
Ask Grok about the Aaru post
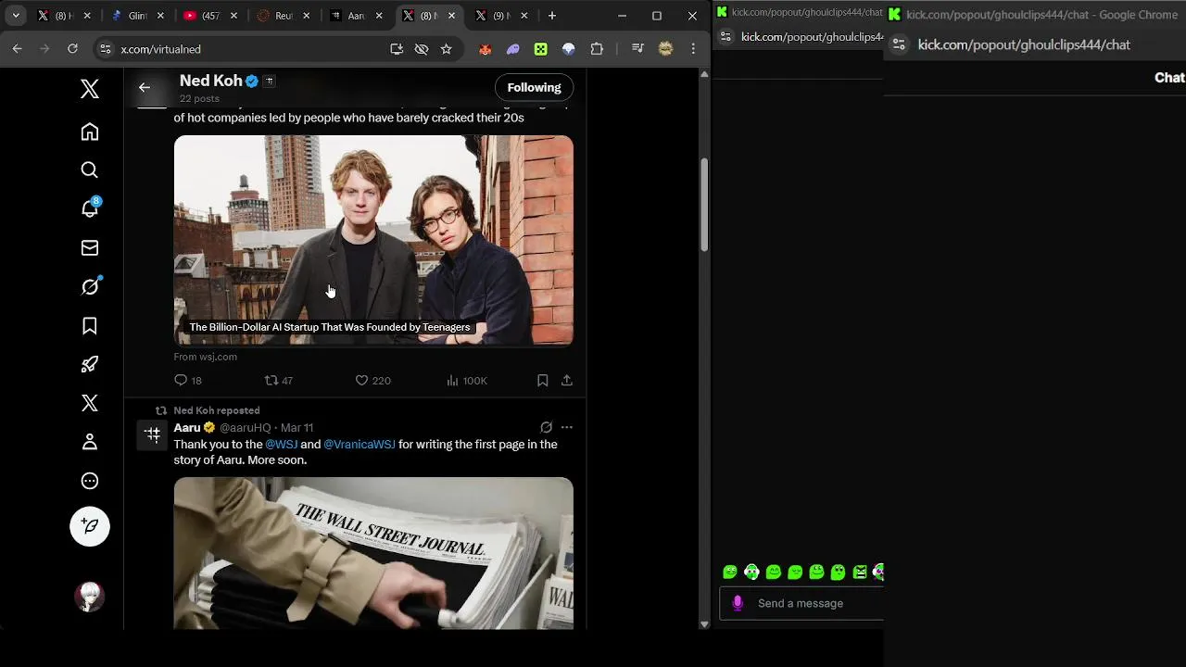[547, 428]
